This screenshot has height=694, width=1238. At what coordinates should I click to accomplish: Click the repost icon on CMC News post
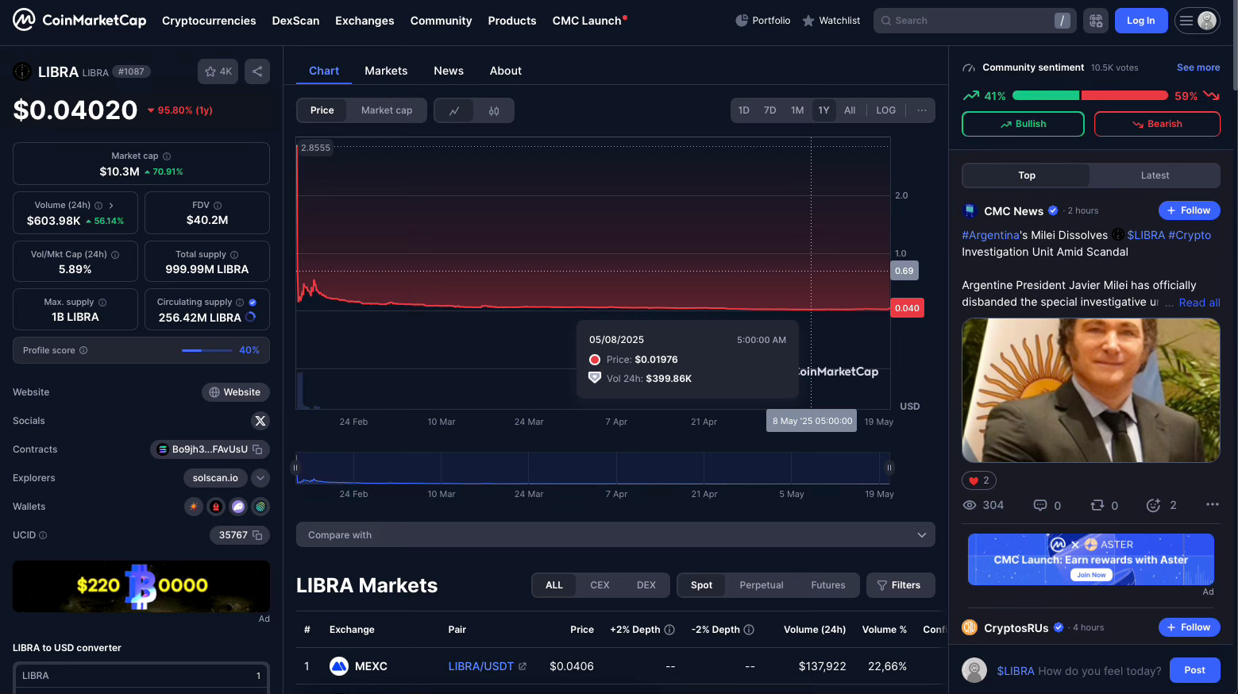point(1097,505)
